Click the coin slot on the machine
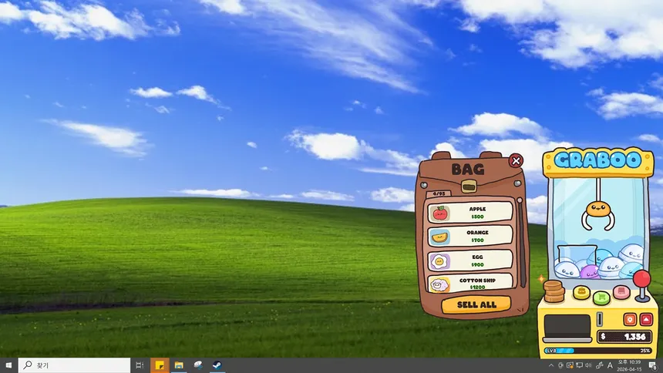 (x=599, y=319)
